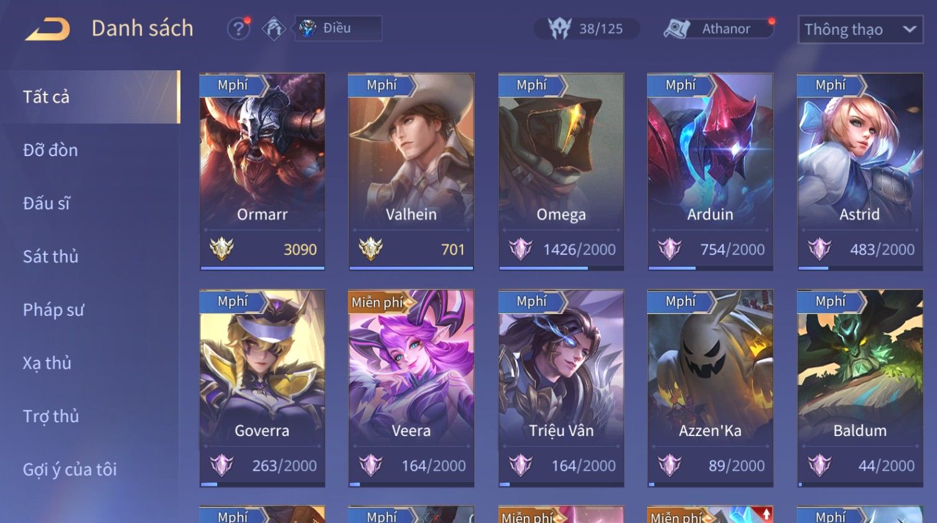
Task: Expand the Thông thạo sort dropdown
Action: point(860,29)
